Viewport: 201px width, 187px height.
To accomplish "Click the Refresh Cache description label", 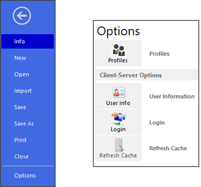I will (168, 148).
